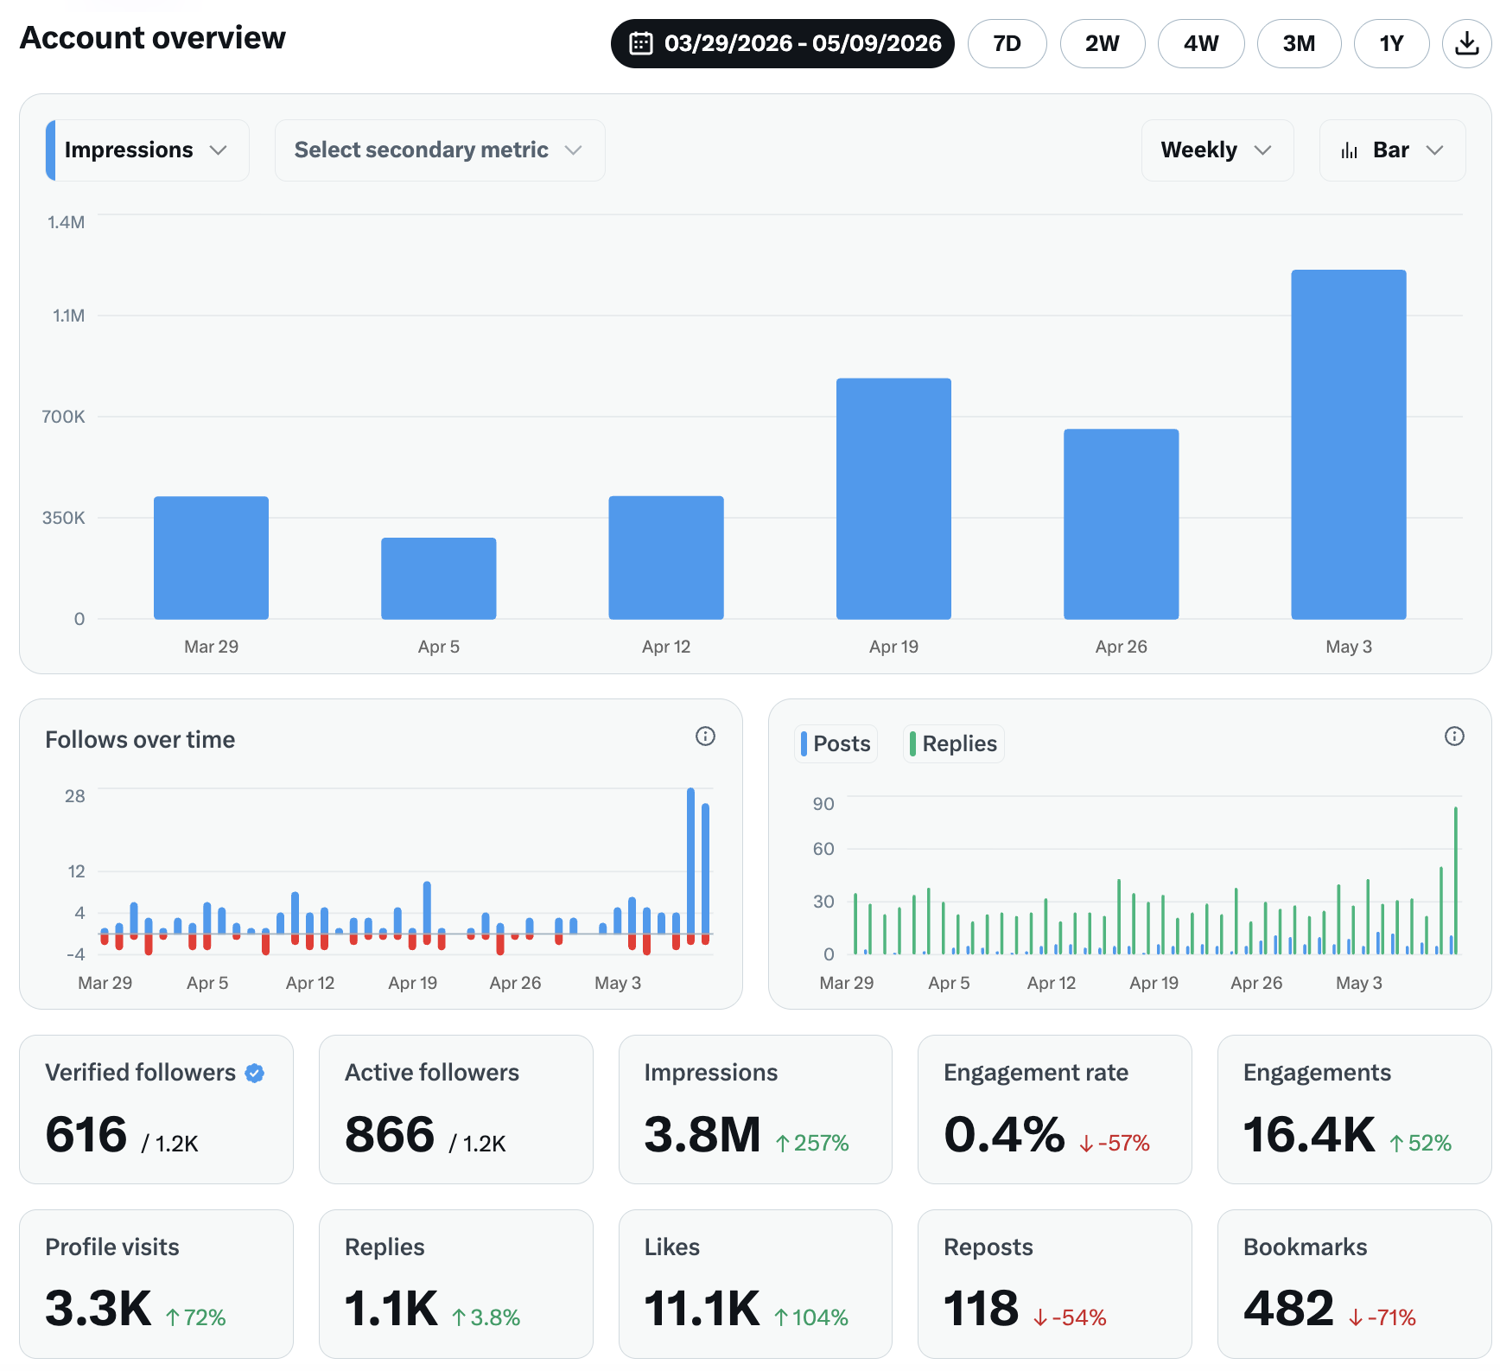The image size is (1500, 1371).
Task: Open the calendar icon in date range
Action: [x=641, y=43]
